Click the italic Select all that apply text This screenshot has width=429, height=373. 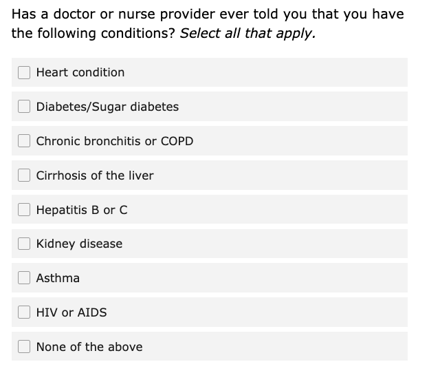coord(248,34)
